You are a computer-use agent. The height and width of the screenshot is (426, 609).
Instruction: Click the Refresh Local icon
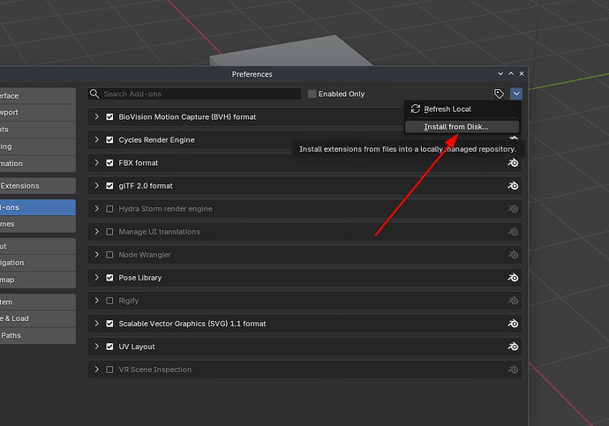pos(415,109)
